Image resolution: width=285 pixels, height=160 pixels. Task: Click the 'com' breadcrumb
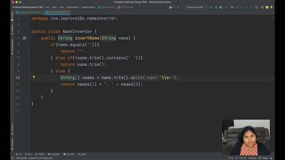click(x=61, y=7)
